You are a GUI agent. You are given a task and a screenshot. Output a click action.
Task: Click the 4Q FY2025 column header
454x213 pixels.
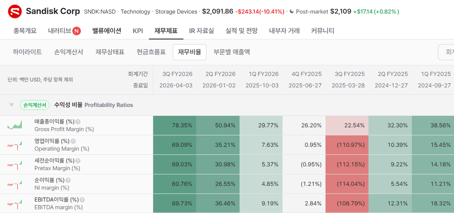(307, 74)
